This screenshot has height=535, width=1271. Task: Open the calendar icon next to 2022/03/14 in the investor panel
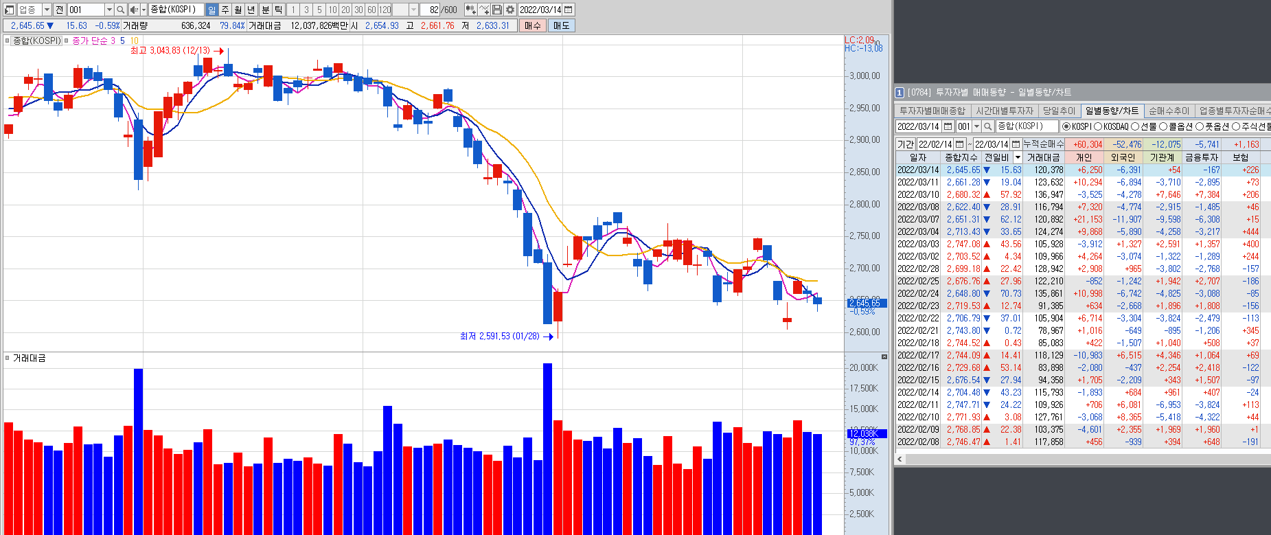point(948,126)
